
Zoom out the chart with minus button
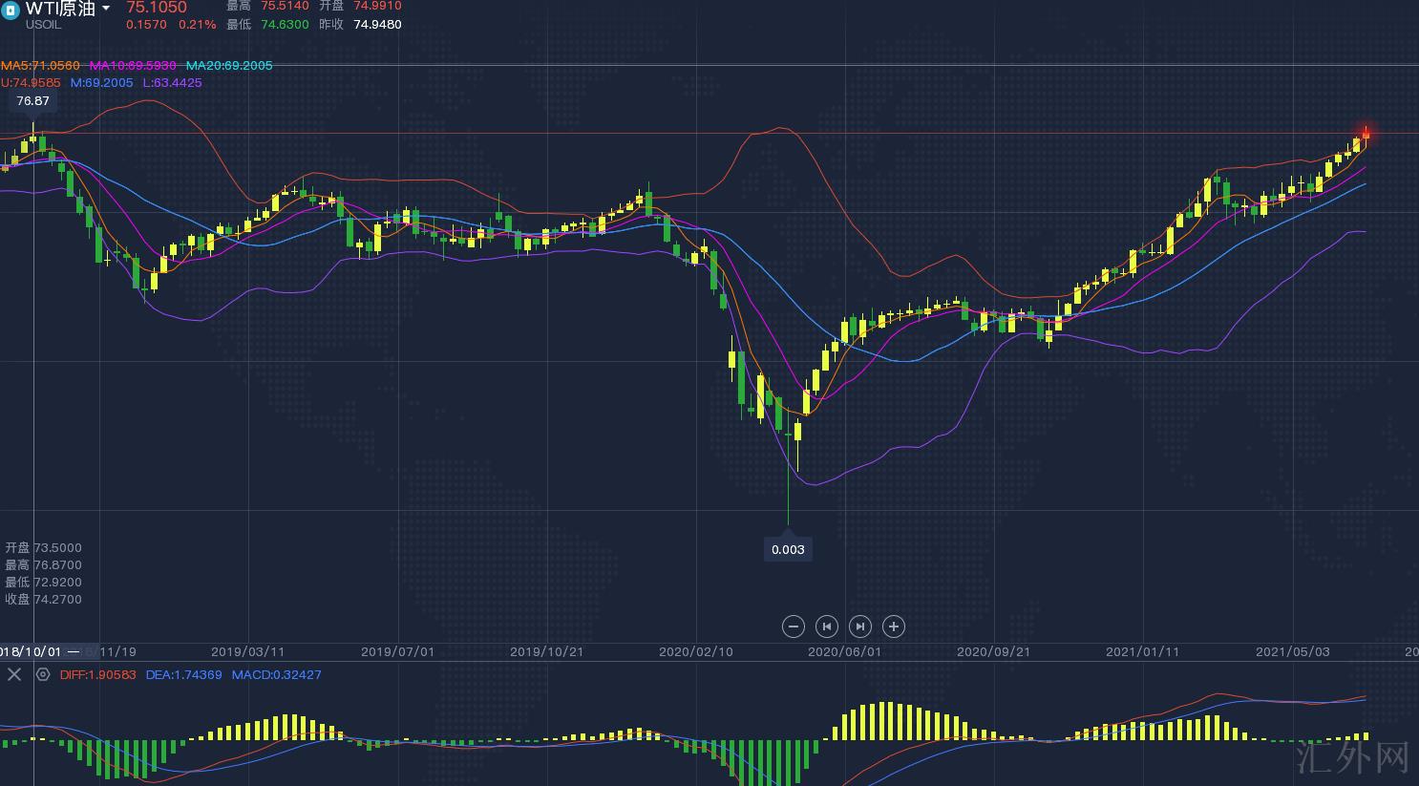coord(793,627)
